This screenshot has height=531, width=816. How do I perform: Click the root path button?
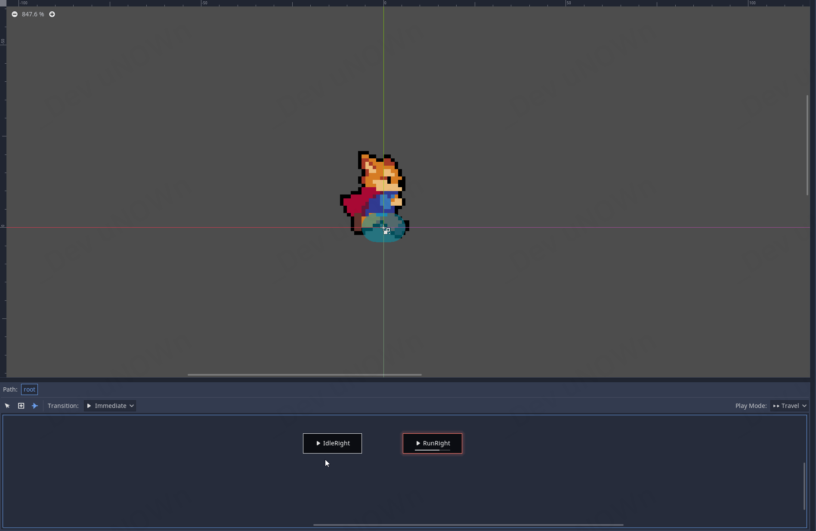tap(29, 389)
